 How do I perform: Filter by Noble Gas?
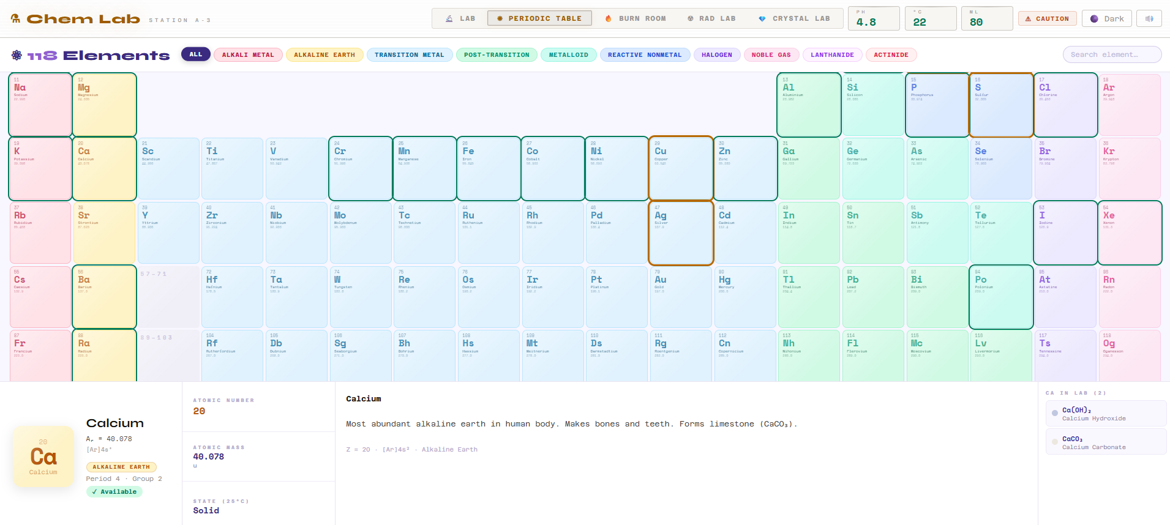tap(771, 54)
